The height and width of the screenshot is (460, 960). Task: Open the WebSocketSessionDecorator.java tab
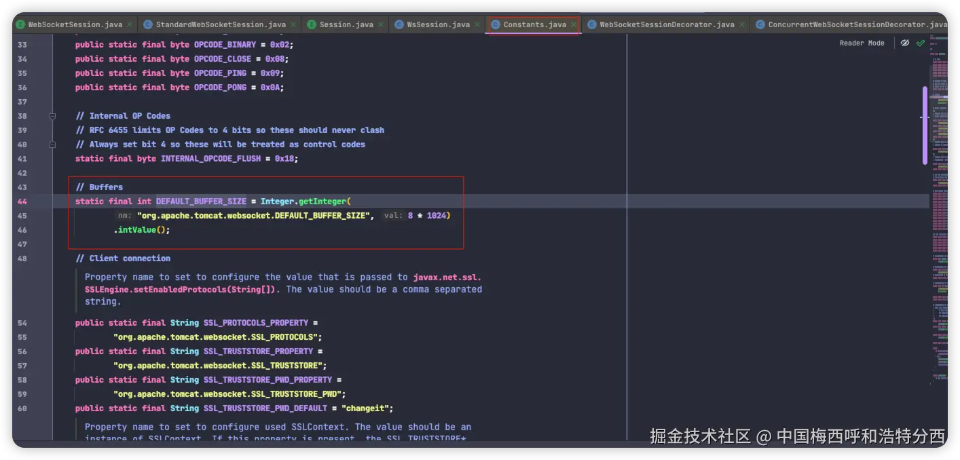[x=667, y=24]
